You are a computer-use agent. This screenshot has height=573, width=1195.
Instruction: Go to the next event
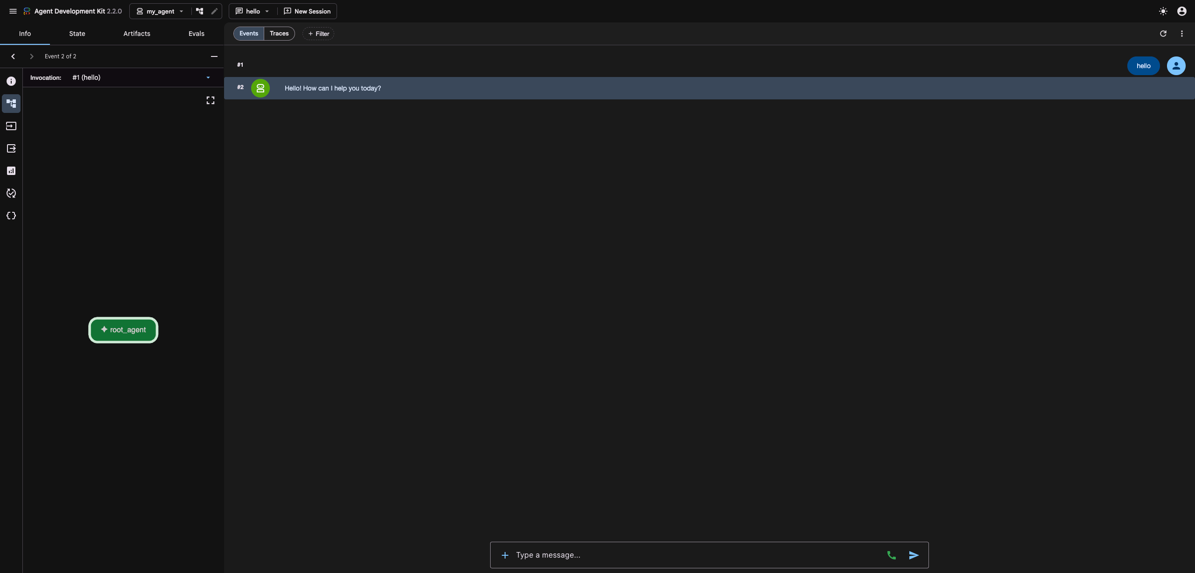pos(32,56)
